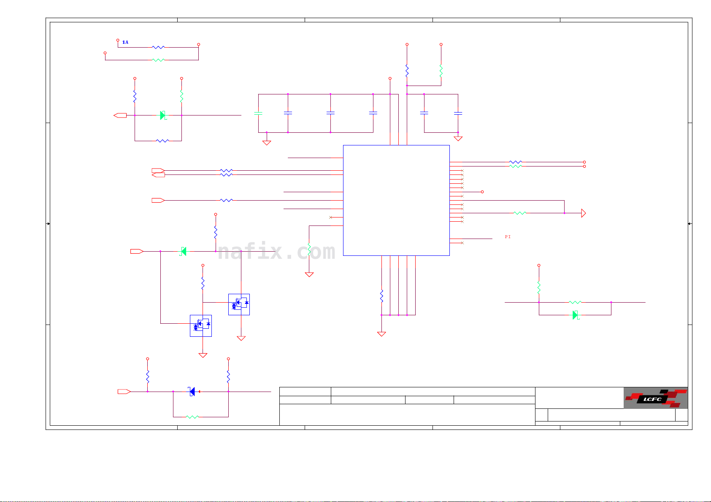
Task: Select the blue resistor on the IC's top-right output
Action: (x=516, y=162)
